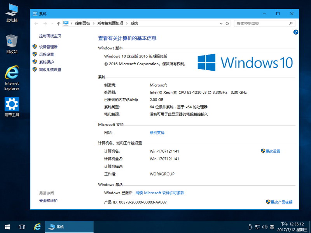Select Intel(R) Xeon(R) CPU processor text
The image size is (311, 233).
[198, 92]
